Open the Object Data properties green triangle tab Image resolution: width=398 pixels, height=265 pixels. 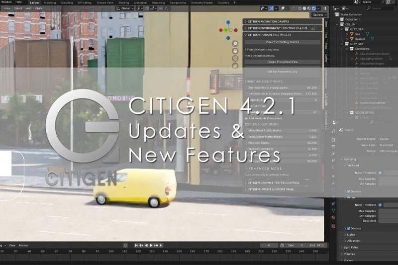[333, 210]
